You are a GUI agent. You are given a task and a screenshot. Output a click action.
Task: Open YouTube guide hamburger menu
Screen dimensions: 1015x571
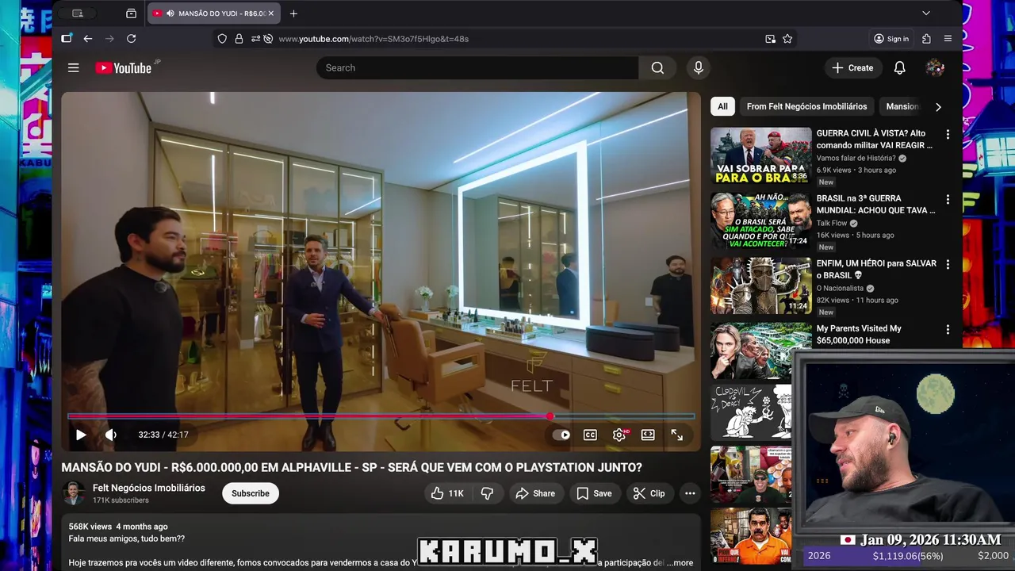click(74, 68)
